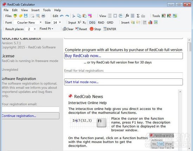This screenshot has height=151, width=193.
Task: Click the single frame view icon
Action: click(115, 16)
